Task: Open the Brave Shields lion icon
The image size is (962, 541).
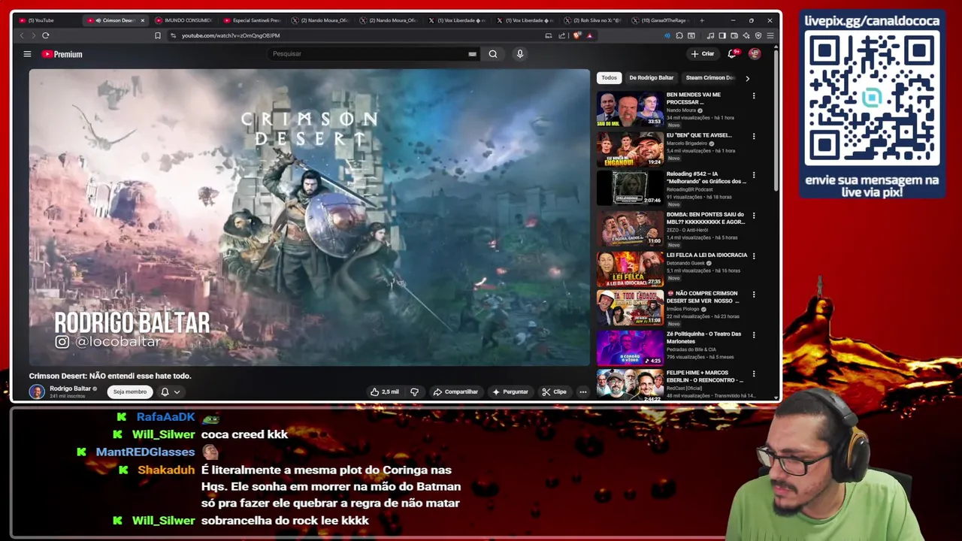Action: (x=576, y=35)
